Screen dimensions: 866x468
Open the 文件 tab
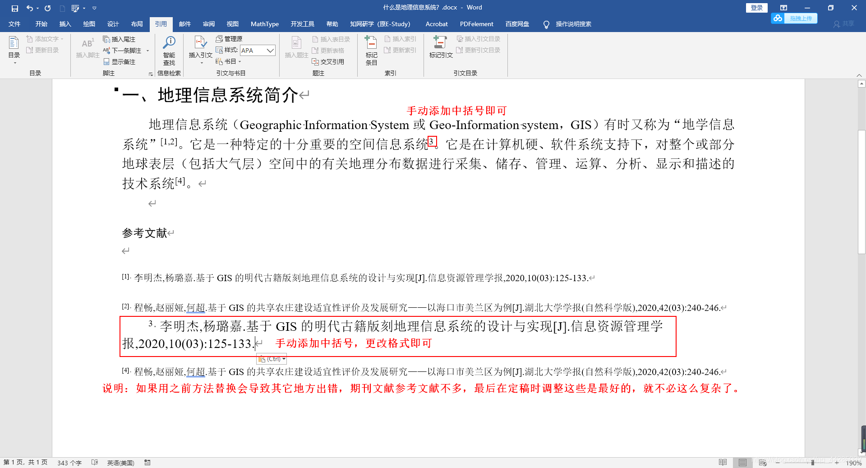pos(14,24)
